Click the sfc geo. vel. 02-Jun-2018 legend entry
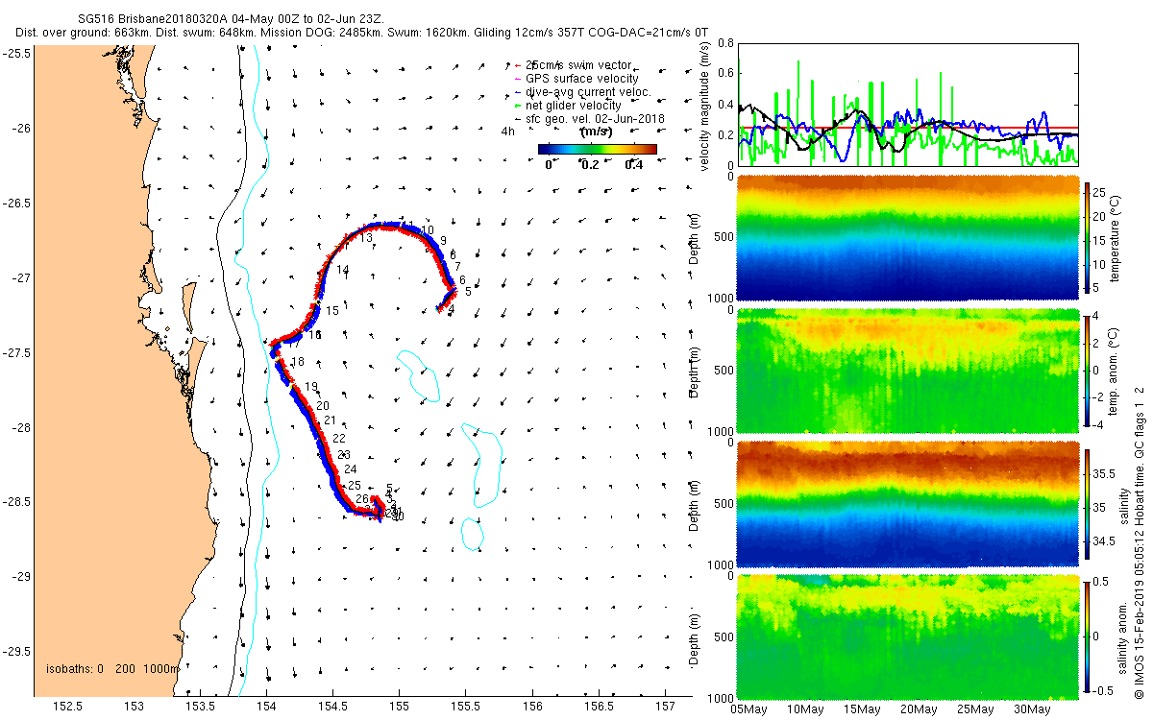This screenshot has width=1153, height=720. (x=596, y=118)
